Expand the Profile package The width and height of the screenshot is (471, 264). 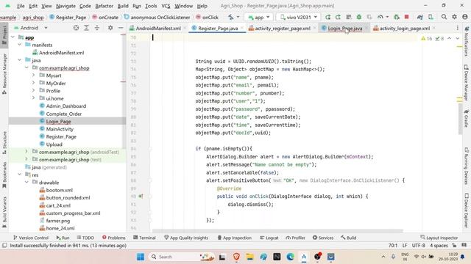33,91
